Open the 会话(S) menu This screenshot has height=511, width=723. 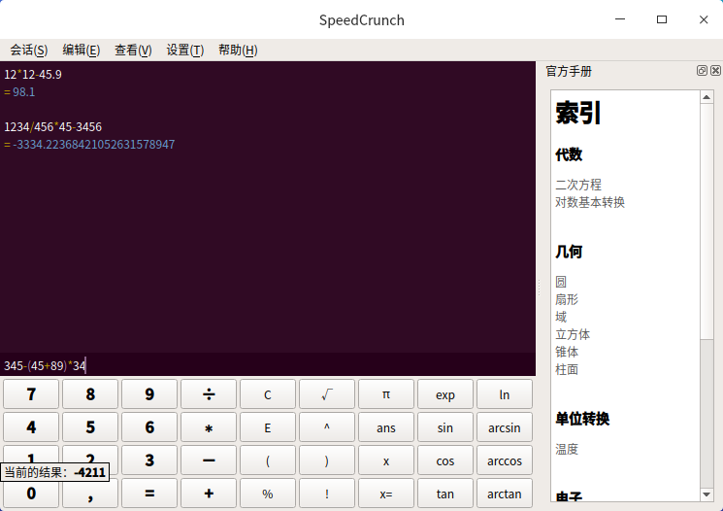(28, 51)
